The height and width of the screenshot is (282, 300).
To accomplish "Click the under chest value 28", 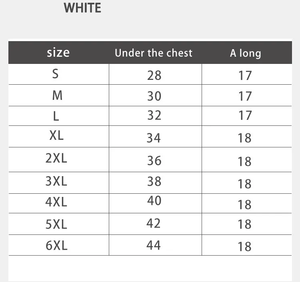I will 154,75.
